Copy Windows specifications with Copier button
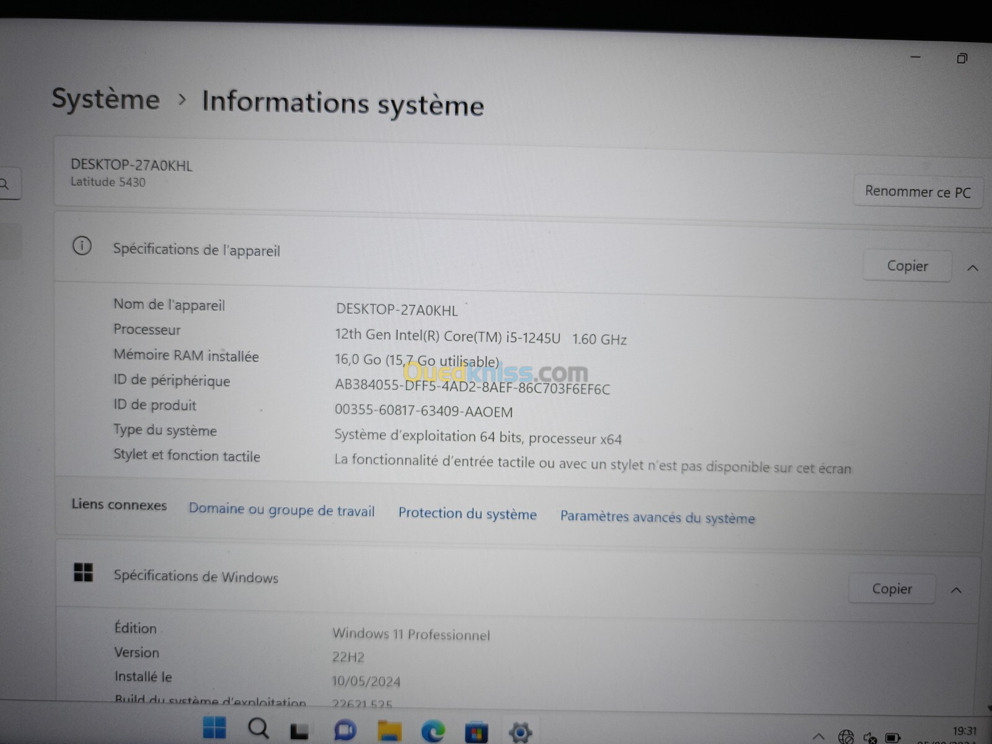This screenshot has width=992, height=744. 892,588
